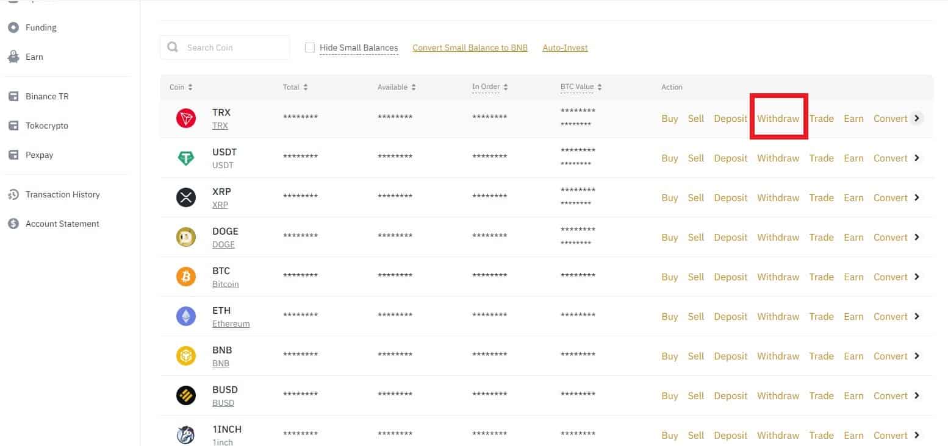
Task: Open the underlined XRP name link
Action: coord(220,205)
